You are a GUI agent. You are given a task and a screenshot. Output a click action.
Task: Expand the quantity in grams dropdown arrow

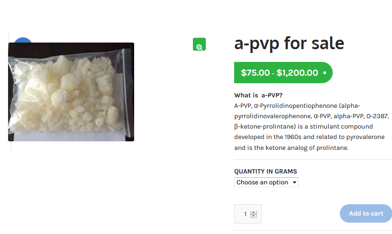pos(295,182)
